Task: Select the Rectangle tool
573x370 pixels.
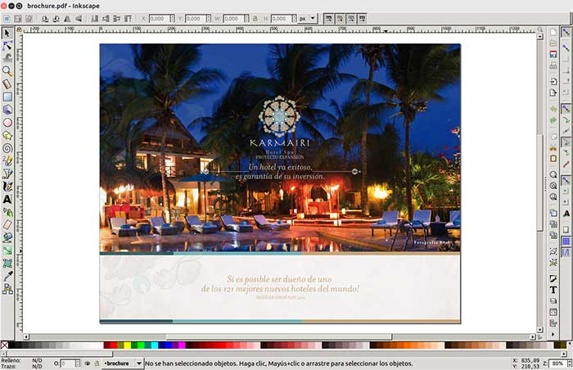Action: (7, 97)
